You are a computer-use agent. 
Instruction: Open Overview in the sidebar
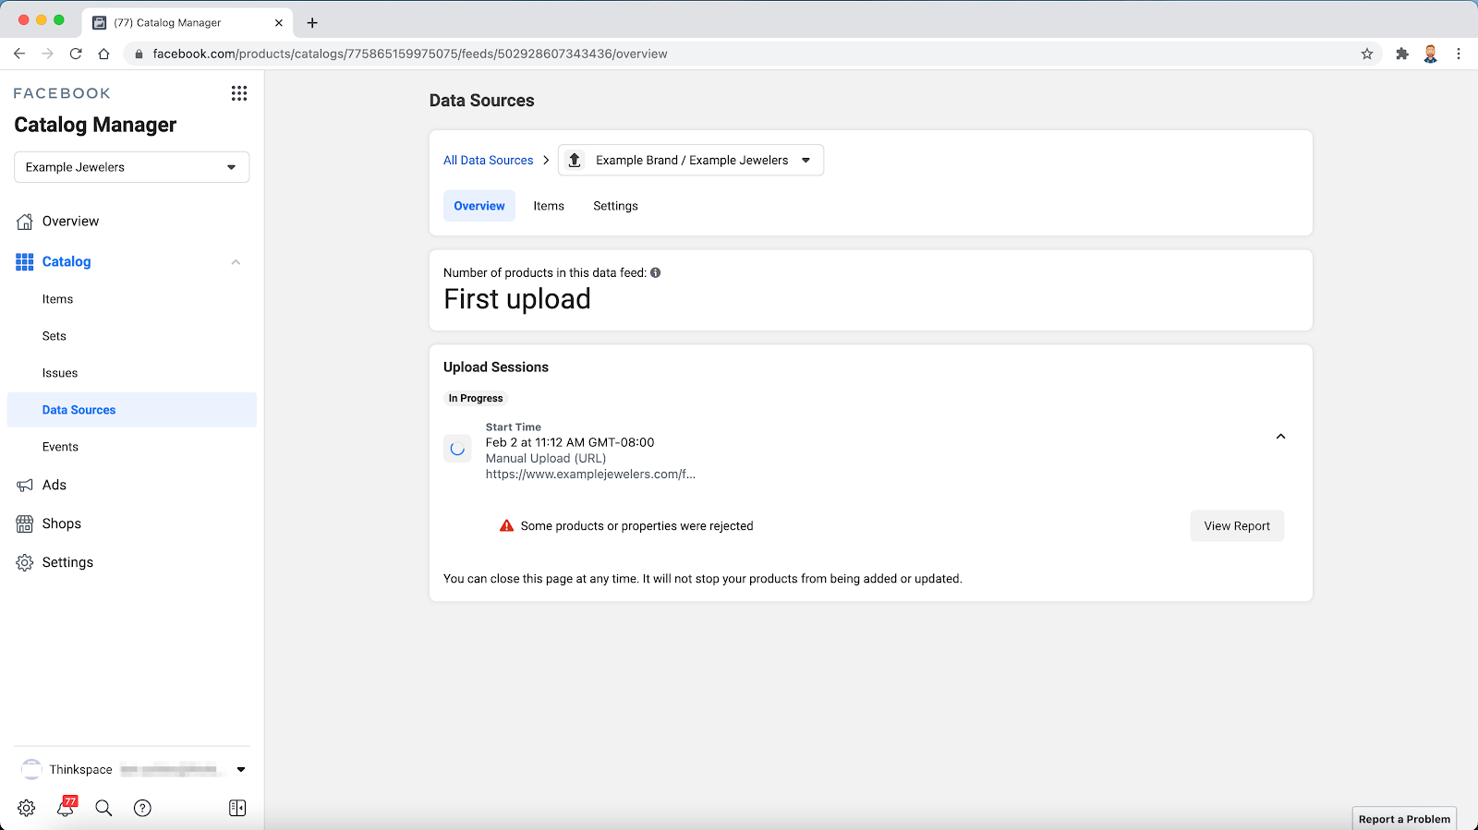point(70,222)
